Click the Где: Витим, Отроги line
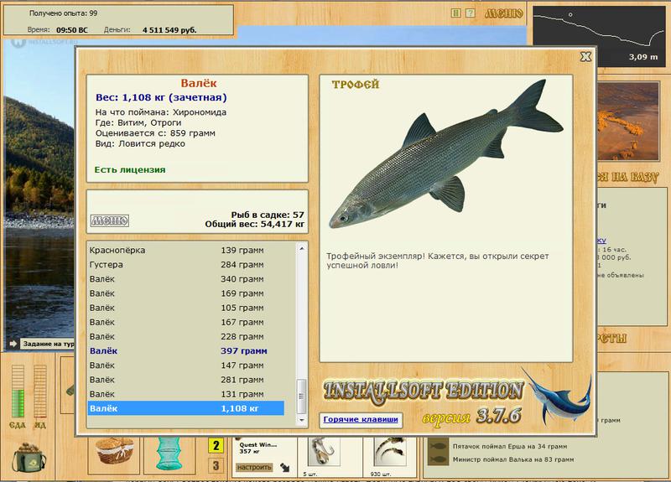 click(x=138, y=122)
